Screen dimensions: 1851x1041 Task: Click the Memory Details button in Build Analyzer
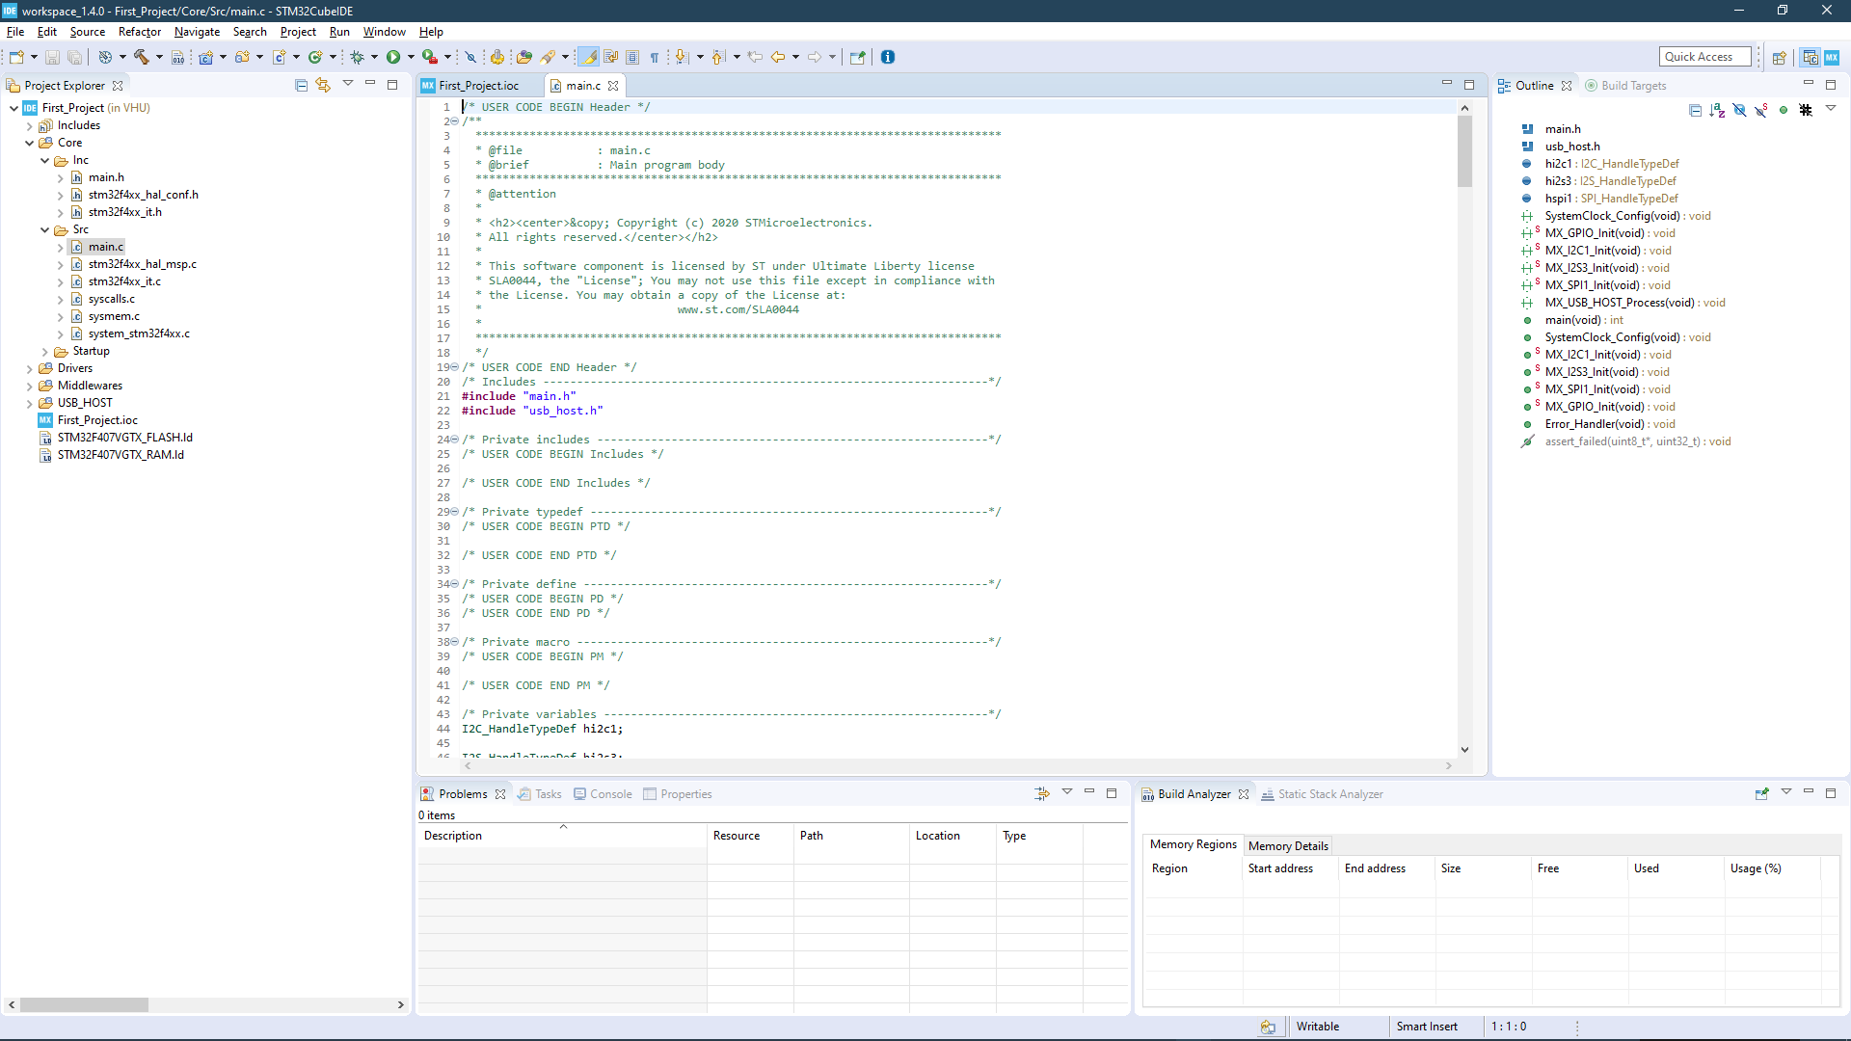1288,845
